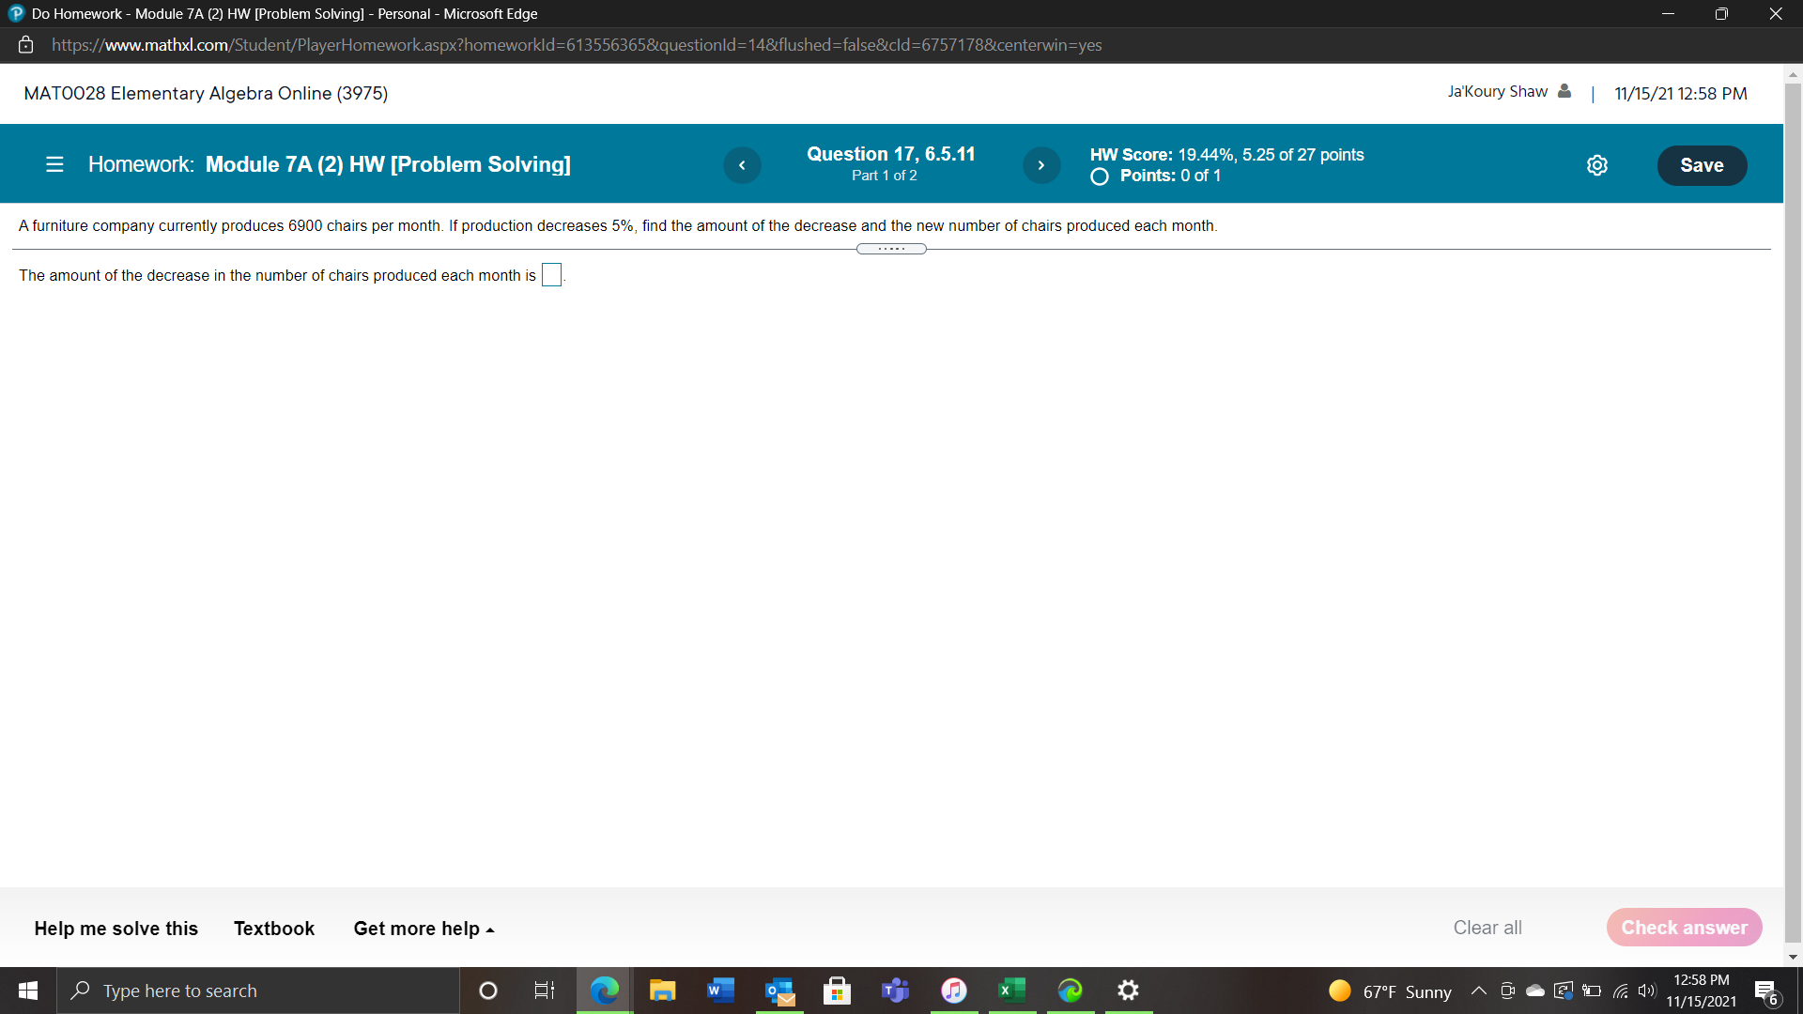1803x1014 pixels.
Task: Collapse the Get more help menu
Action: click(x=424, y=928)
